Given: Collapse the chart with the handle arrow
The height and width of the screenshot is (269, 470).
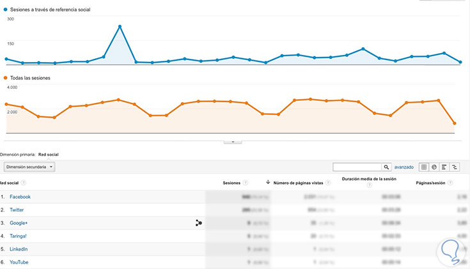Looking at the screenshot, I should pyautogui.click(x=233, y=141).
